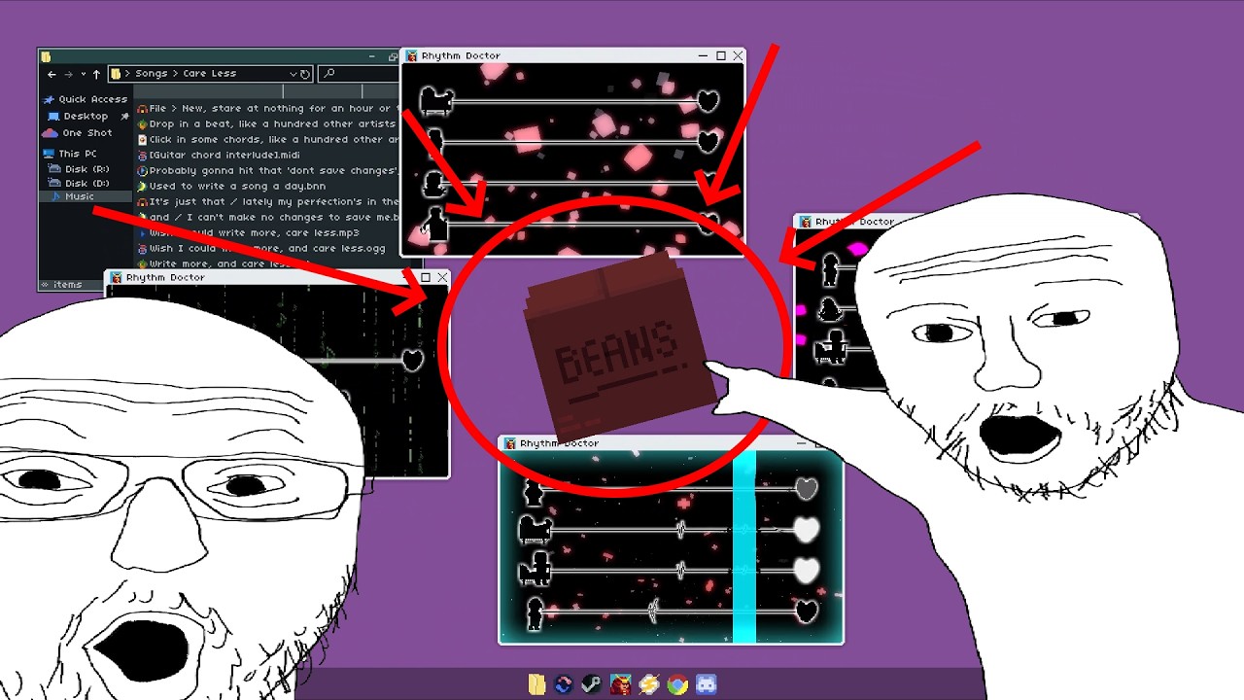Select 'File > New, stare at nothing' file
The image size is (1244, 700).
(x=268, y=109)
